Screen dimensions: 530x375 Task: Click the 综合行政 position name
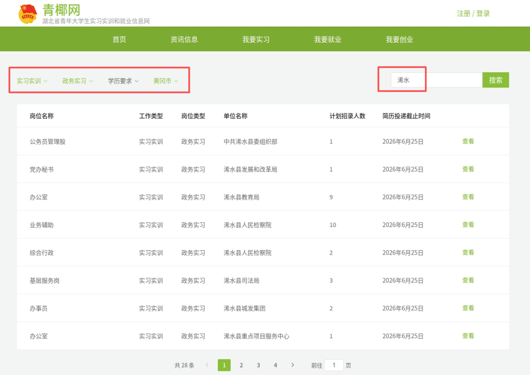[42, 253]
